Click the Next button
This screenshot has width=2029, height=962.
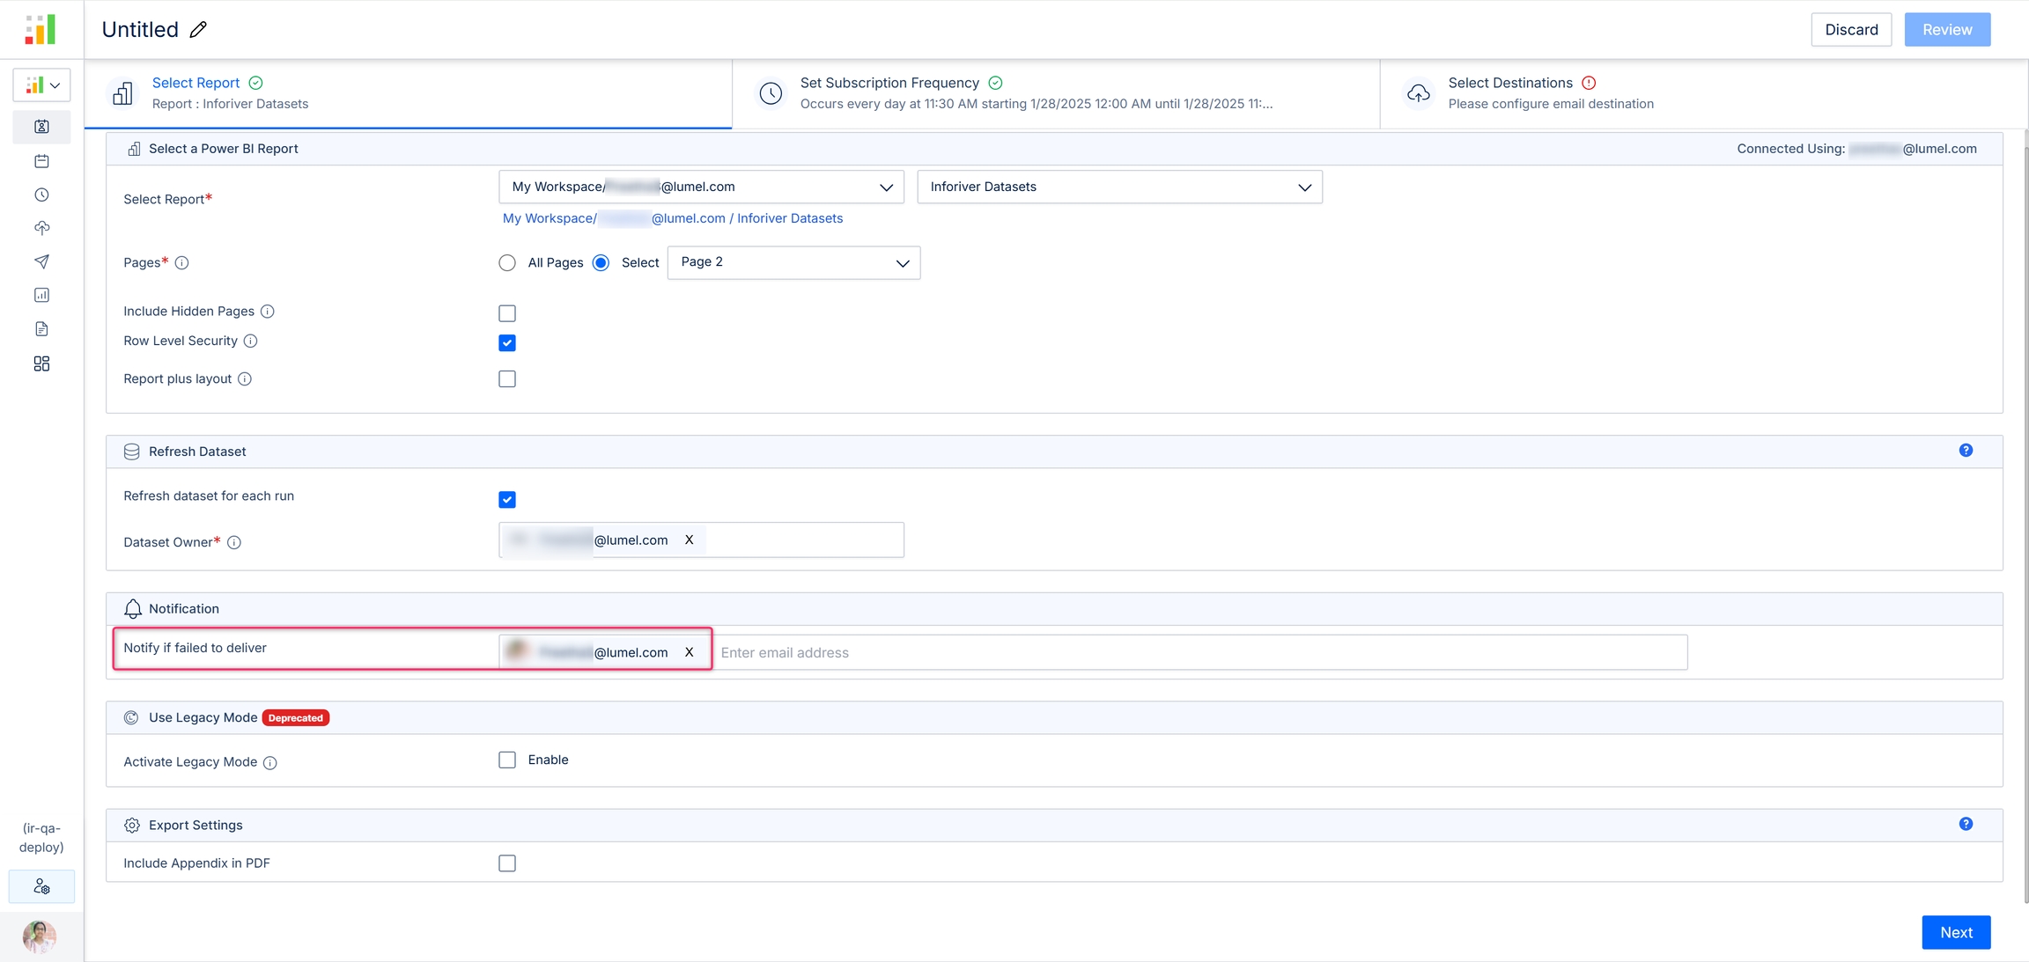1955,933
